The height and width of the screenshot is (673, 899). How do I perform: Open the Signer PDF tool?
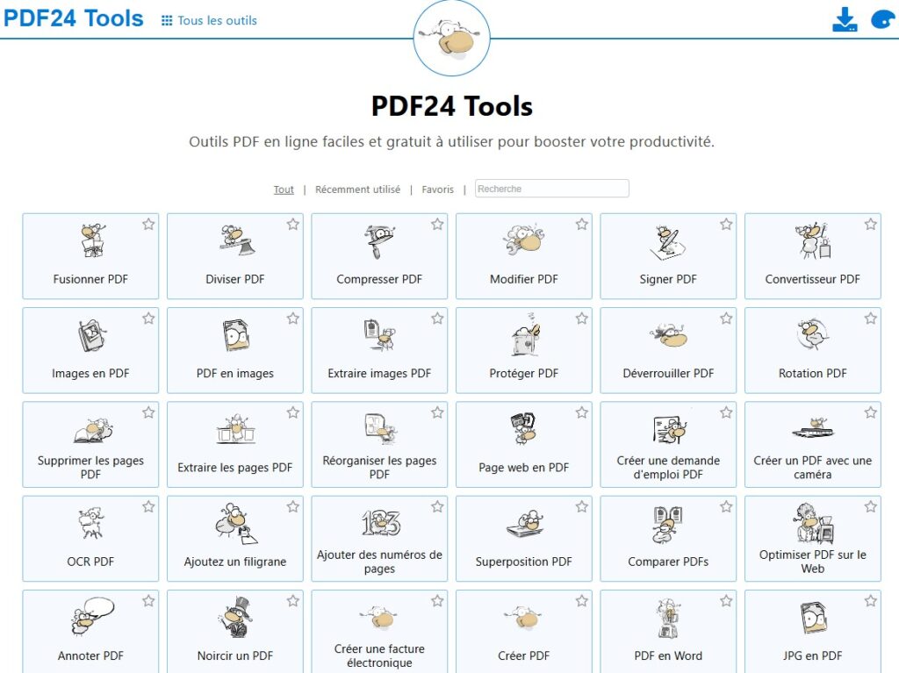pos(668,255)
